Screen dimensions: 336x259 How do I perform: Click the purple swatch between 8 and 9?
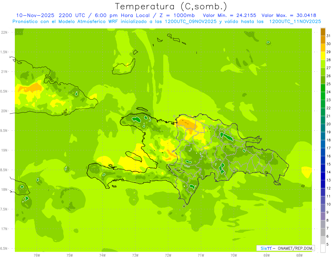(x=323, y=216)
